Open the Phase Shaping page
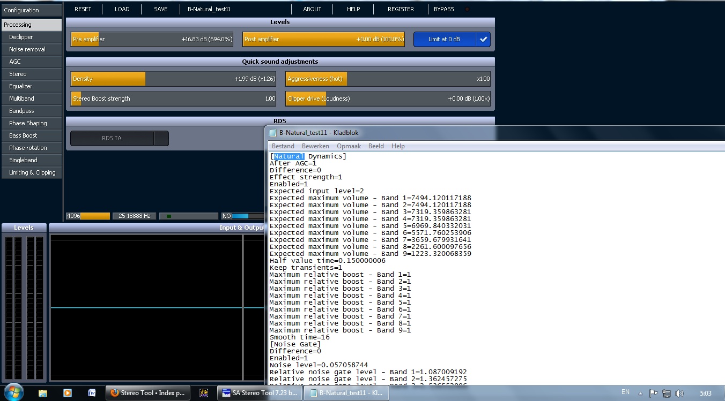The width and height of the screenshot is (725, 401). tap(32, 123)
